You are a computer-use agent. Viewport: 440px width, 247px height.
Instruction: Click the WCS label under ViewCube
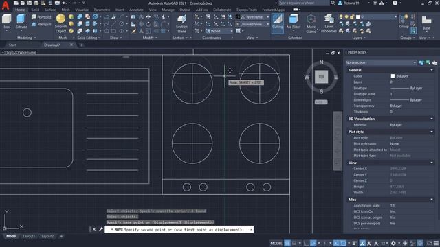321,102
